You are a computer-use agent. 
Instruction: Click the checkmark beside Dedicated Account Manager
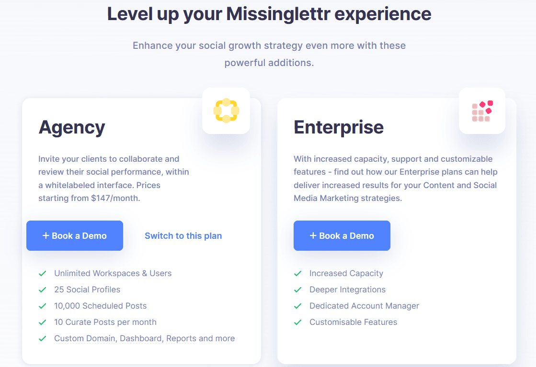[x=297, y=306]
